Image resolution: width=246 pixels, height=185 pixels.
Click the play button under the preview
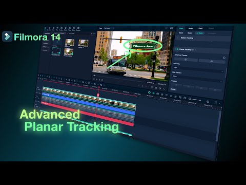tap(99, 80)
